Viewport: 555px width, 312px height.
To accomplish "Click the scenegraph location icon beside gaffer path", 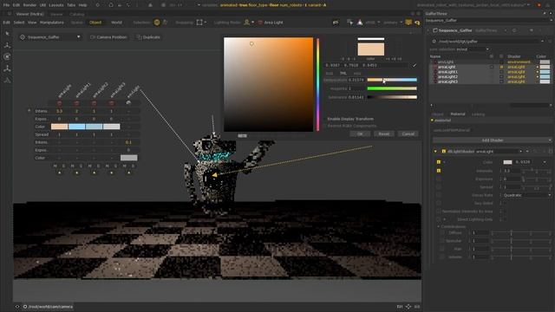I will pyautogui.click(x=434, y=42).
